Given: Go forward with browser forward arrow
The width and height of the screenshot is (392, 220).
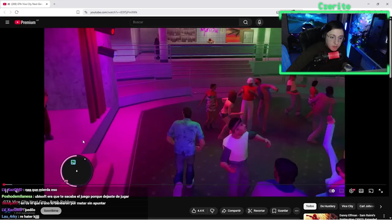Looking at the screenshot, I should [10, 12].
